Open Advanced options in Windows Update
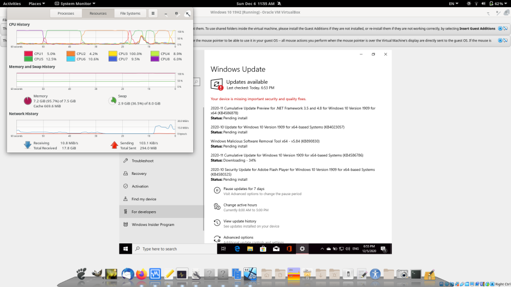Viewport: 511px width, 287px height. click(238, 237)
